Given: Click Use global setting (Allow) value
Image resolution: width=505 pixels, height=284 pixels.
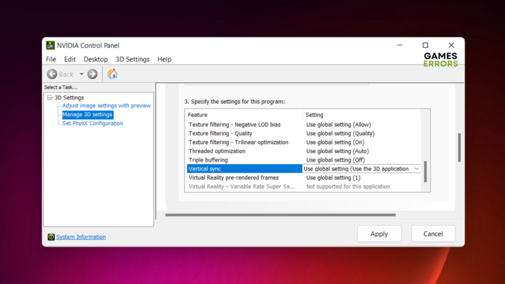Looking at the screenshot, I should pyautogui.click(x=338, y=125).
